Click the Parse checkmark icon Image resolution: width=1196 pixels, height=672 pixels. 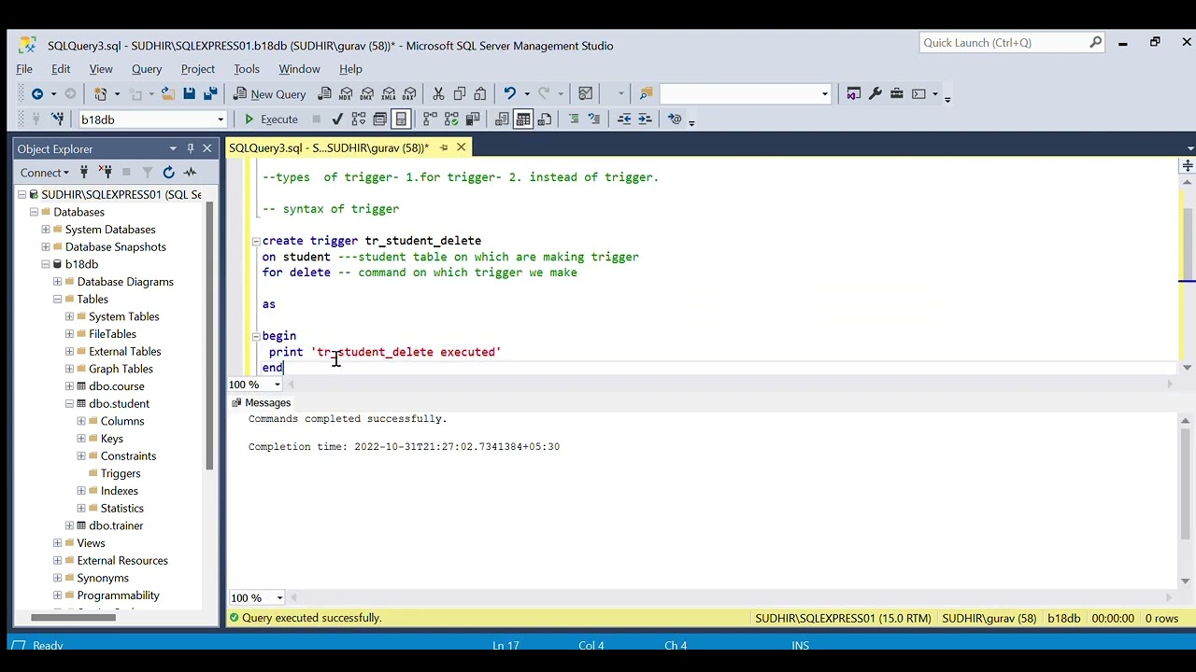tap(337, 119)
